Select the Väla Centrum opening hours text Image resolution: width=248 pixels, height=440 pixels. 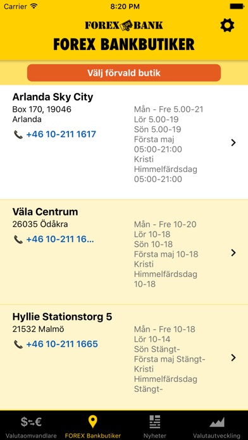point(166,254)
